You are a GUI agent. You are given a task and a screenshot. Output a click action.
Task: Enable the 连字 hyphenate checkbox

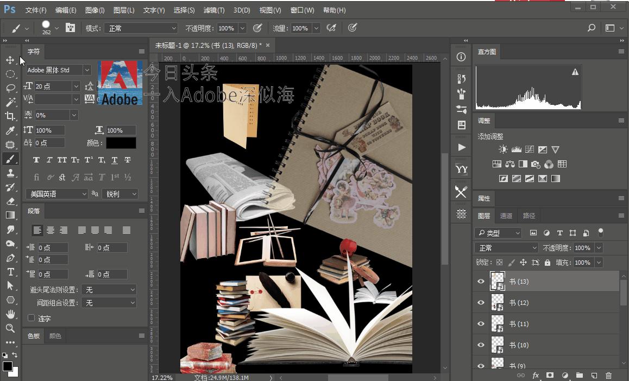tap(31, 318)
